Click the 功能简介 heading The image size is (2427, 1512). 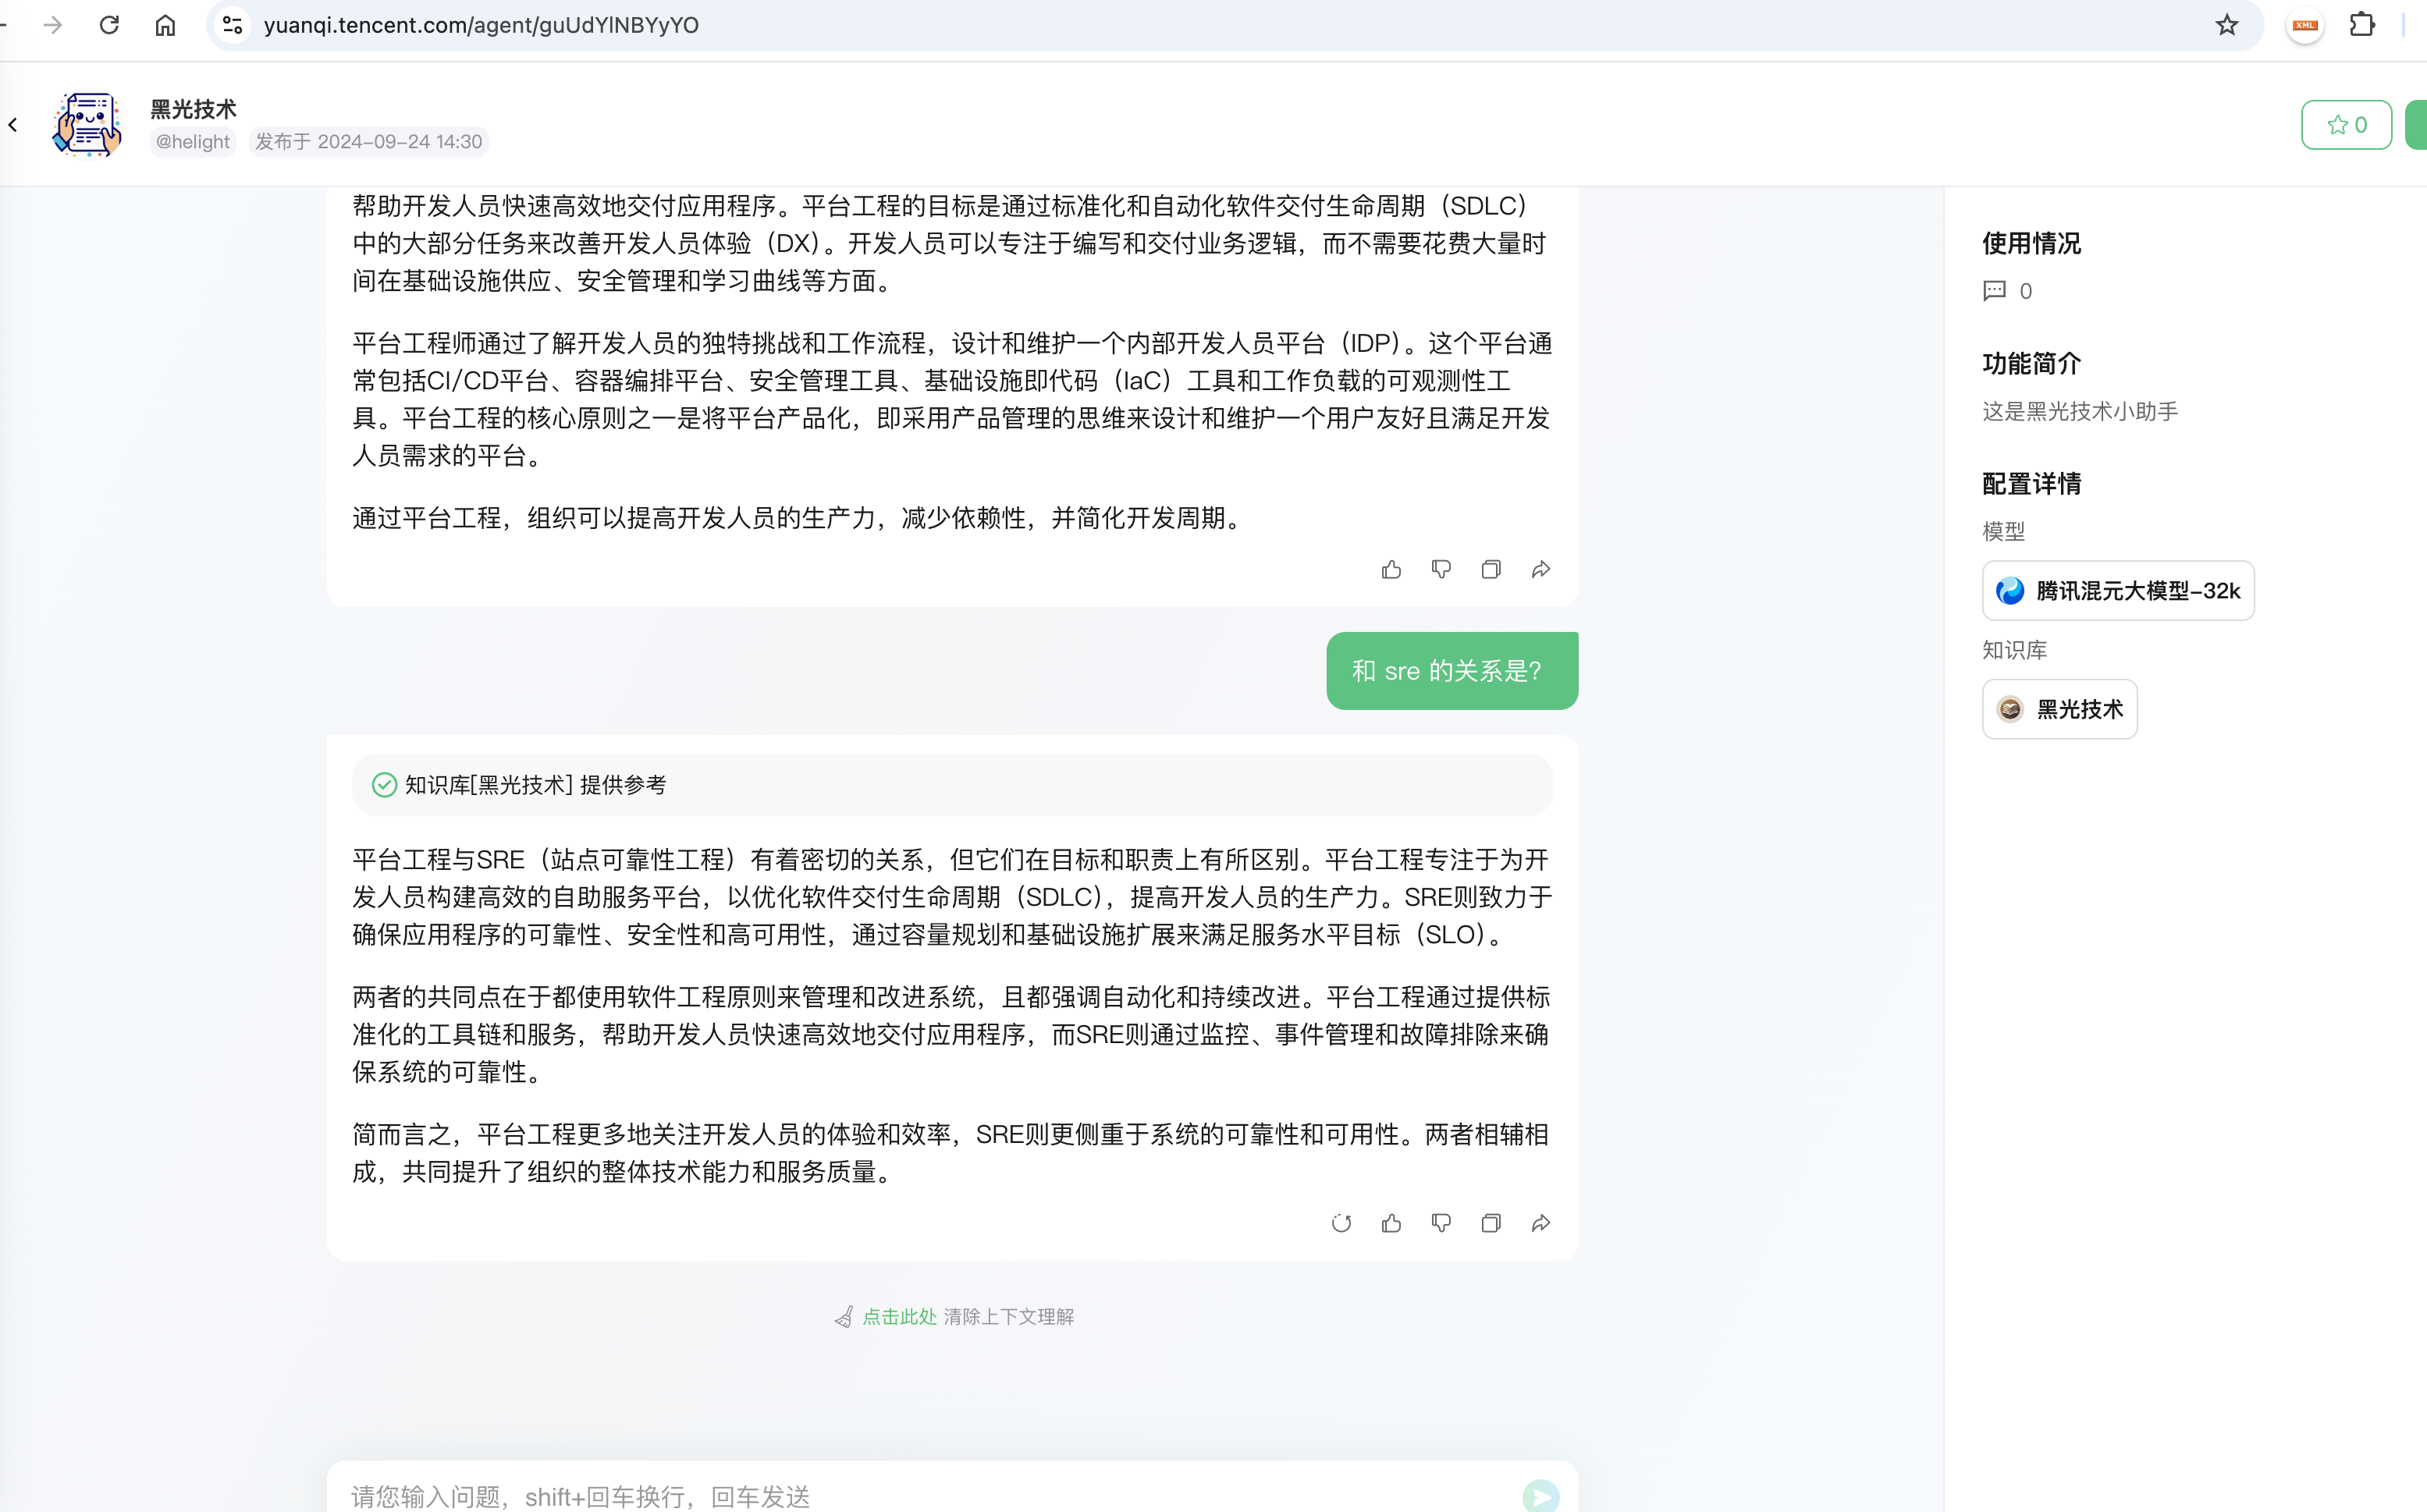[2031, 364]
